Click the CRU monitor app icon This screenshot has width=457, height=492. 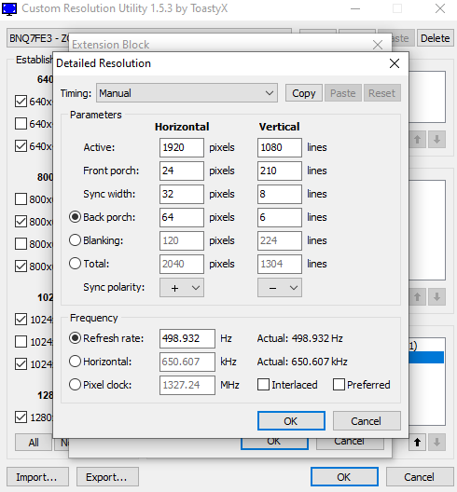(x=9, y=8)
